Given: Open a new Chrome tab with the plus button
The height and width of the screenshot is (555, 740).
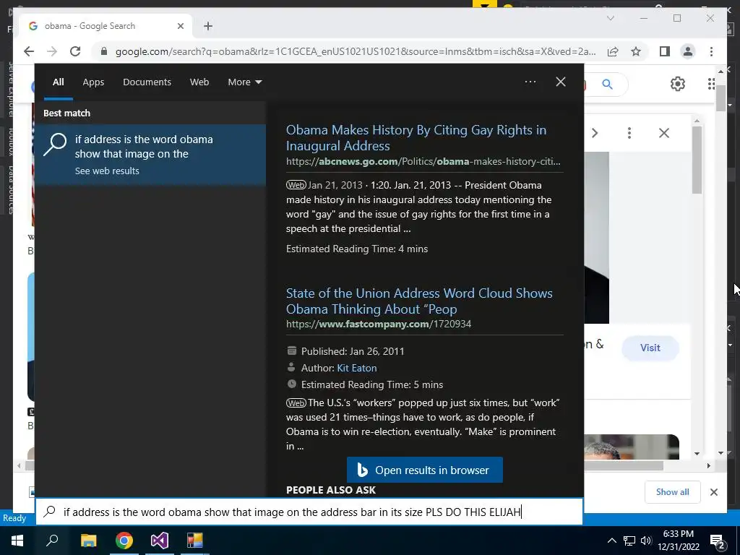Looking at the screenshot, I should tap(208, 26).
